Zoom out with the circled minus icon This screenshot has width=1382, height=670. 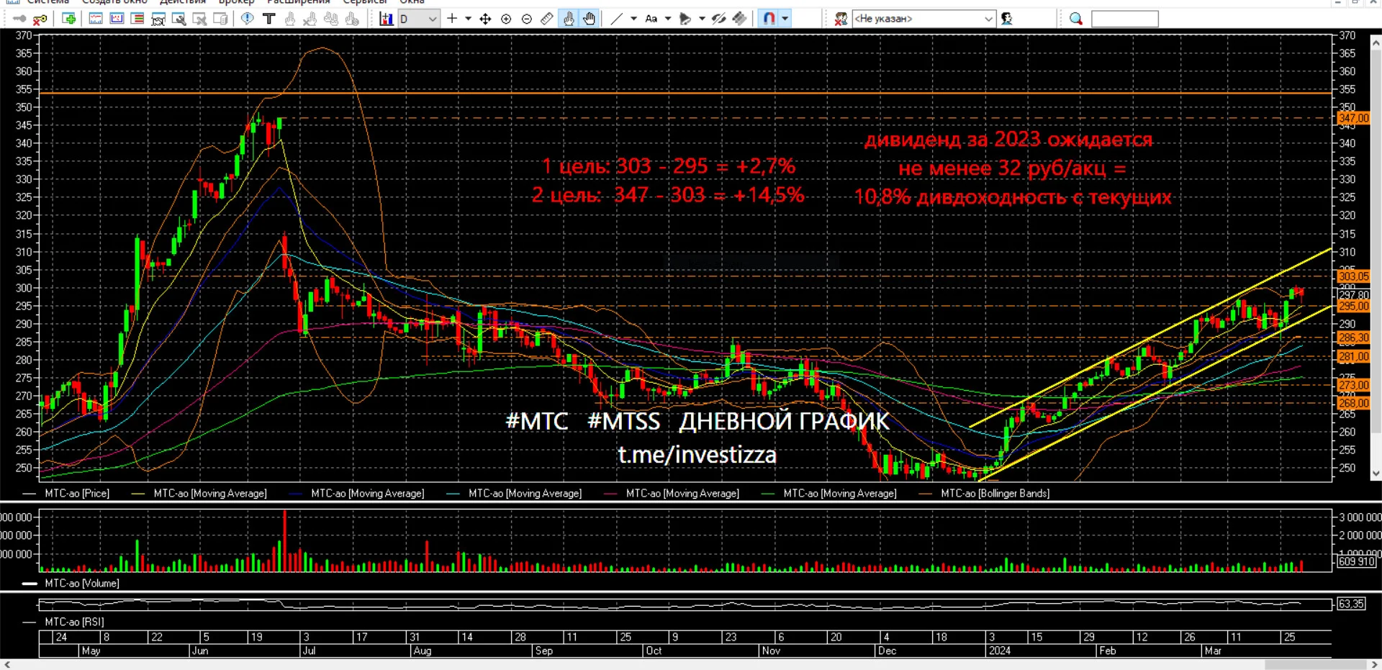pos(527,19)
